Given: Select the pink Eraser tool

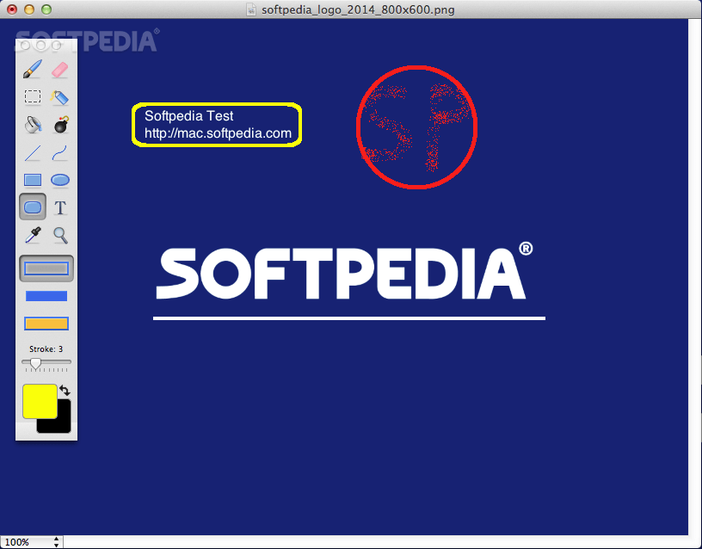Looking at the screenshot, I should coord(60,70).
